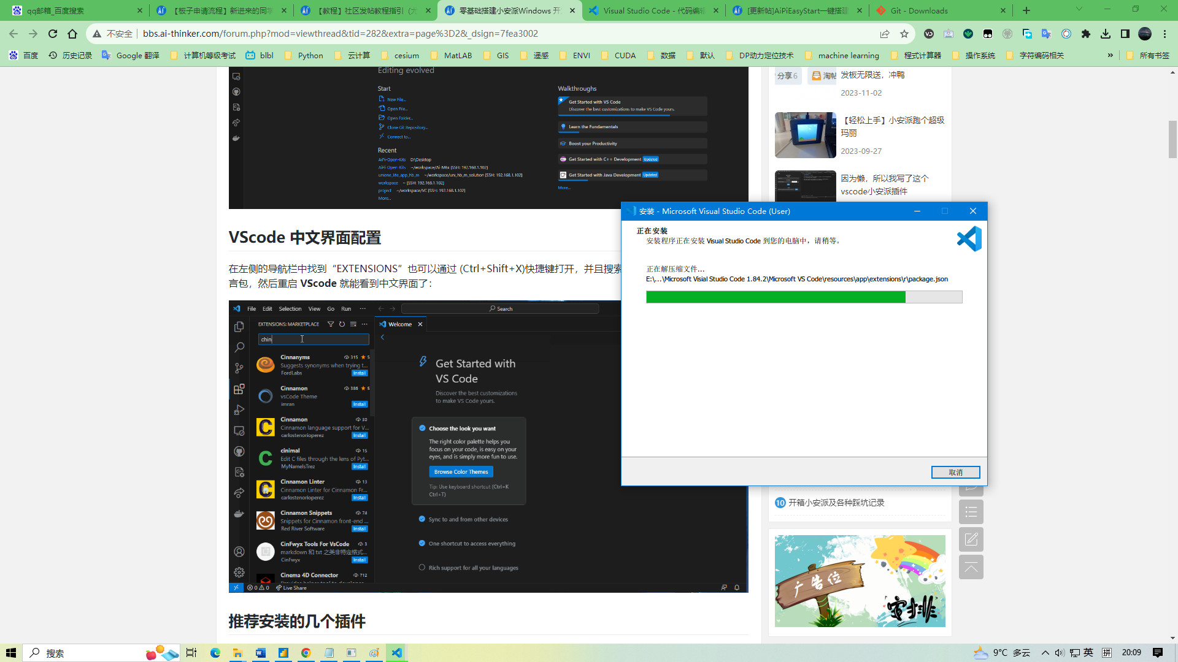Click the blue copy-window extension icon
This screenshot has height=662, width=1178.
[1027, 34]
